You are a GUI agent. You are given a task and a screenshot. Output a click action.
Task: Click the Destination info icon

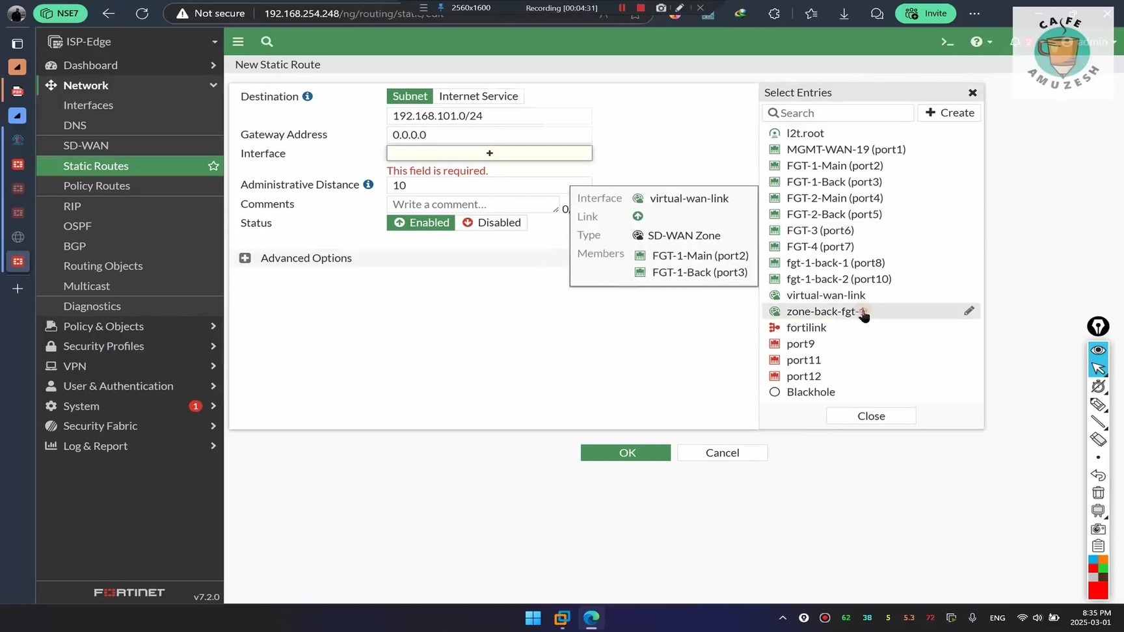308,96
